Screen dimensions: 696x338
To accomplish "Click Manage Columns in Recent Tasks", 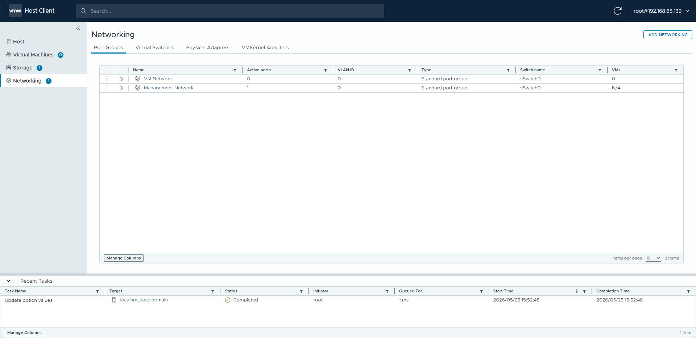I will (x=25, y=333).
